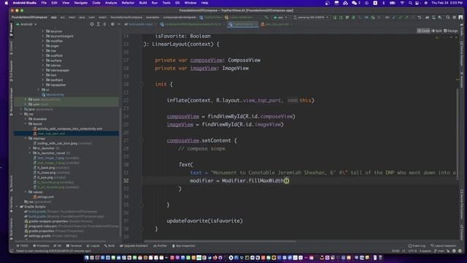Open the Apple menu

[7, 3]
